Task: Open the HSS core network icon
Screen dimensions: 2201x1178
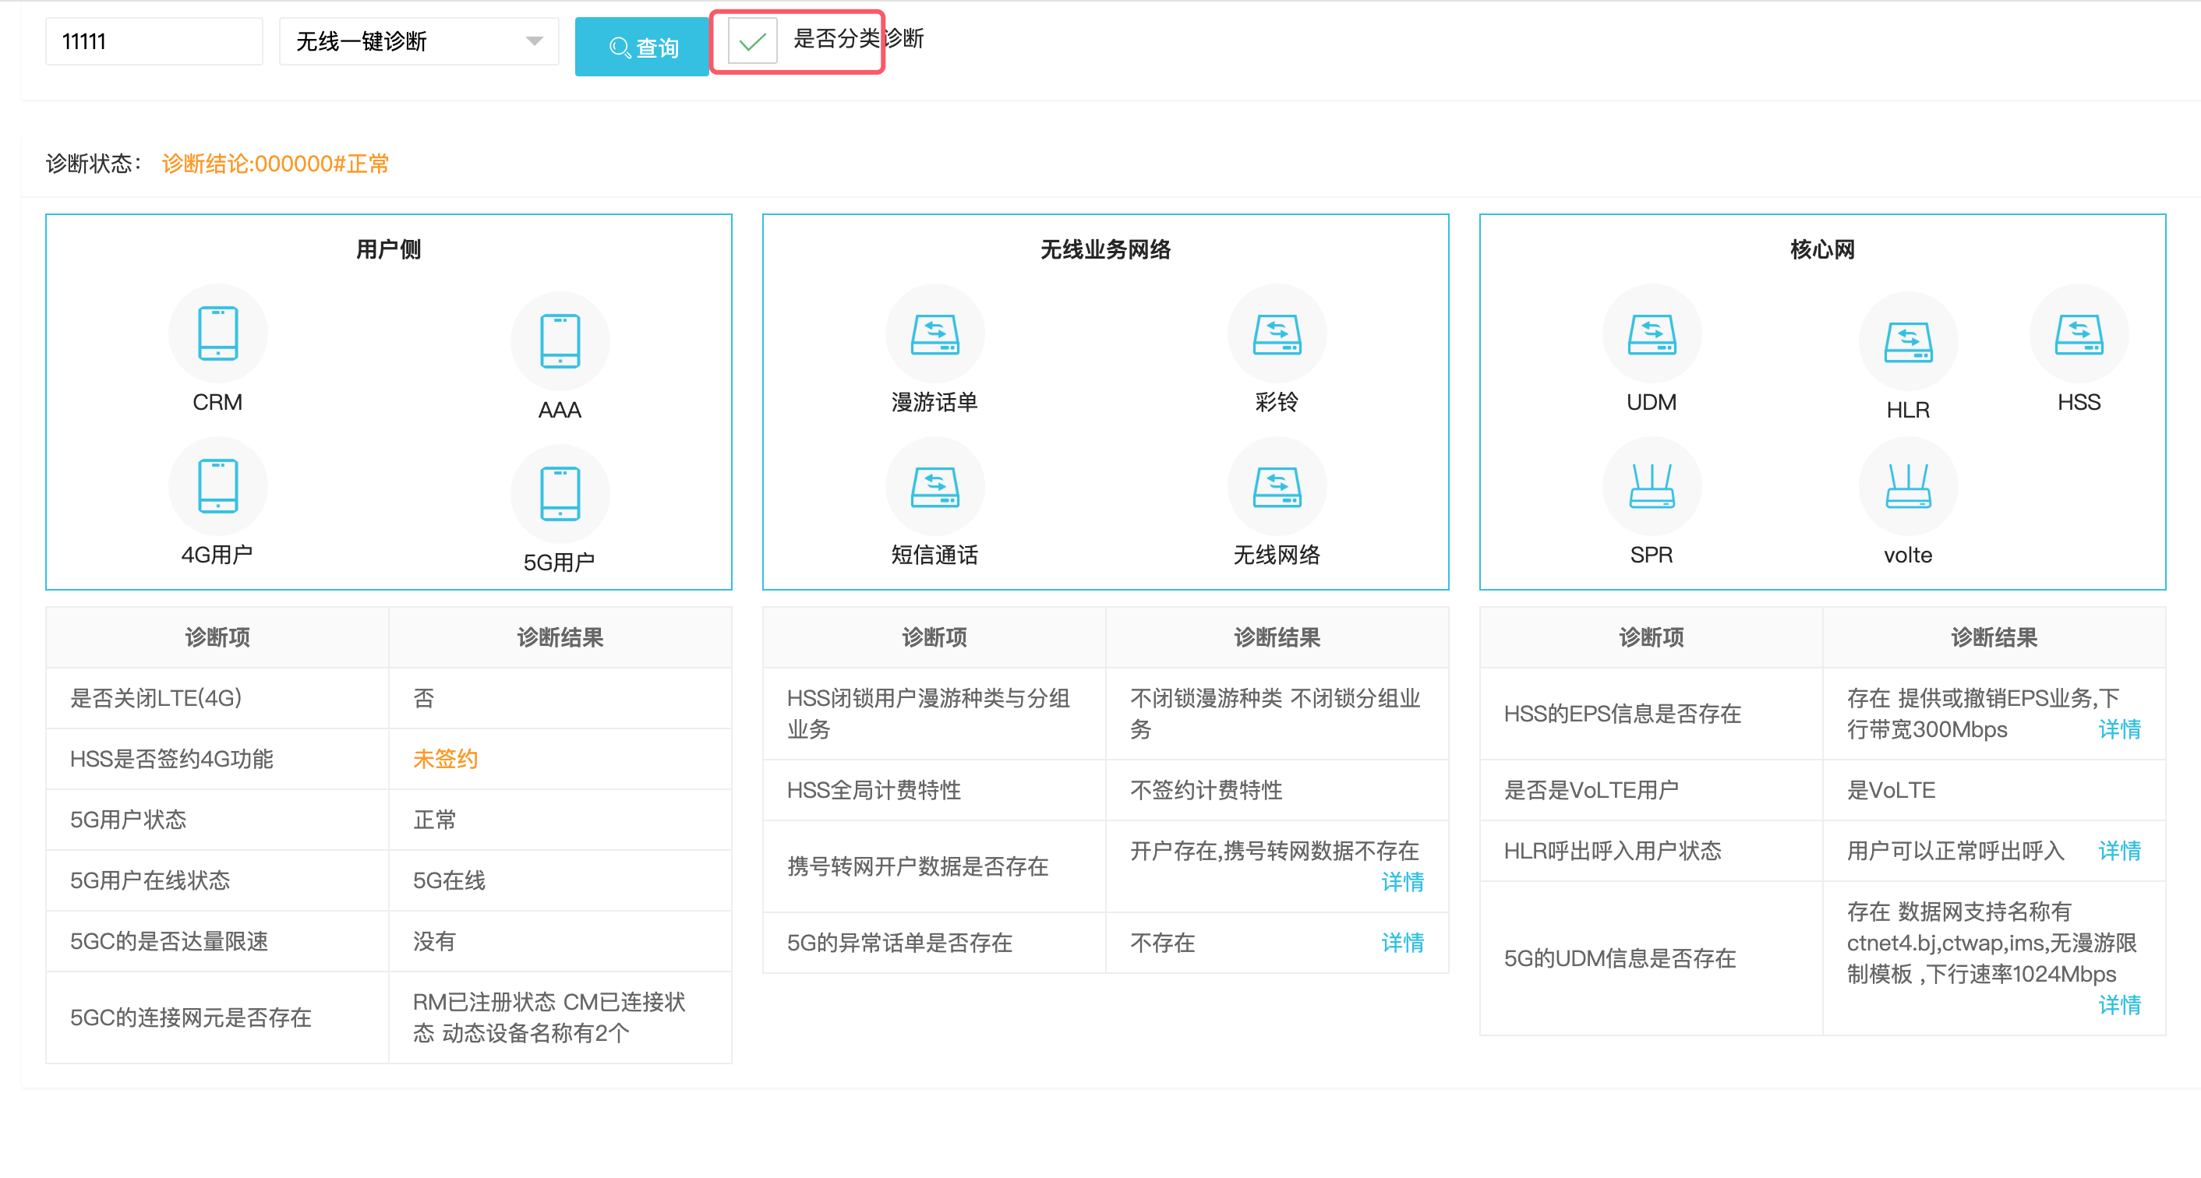Action: pos(2079,333)
